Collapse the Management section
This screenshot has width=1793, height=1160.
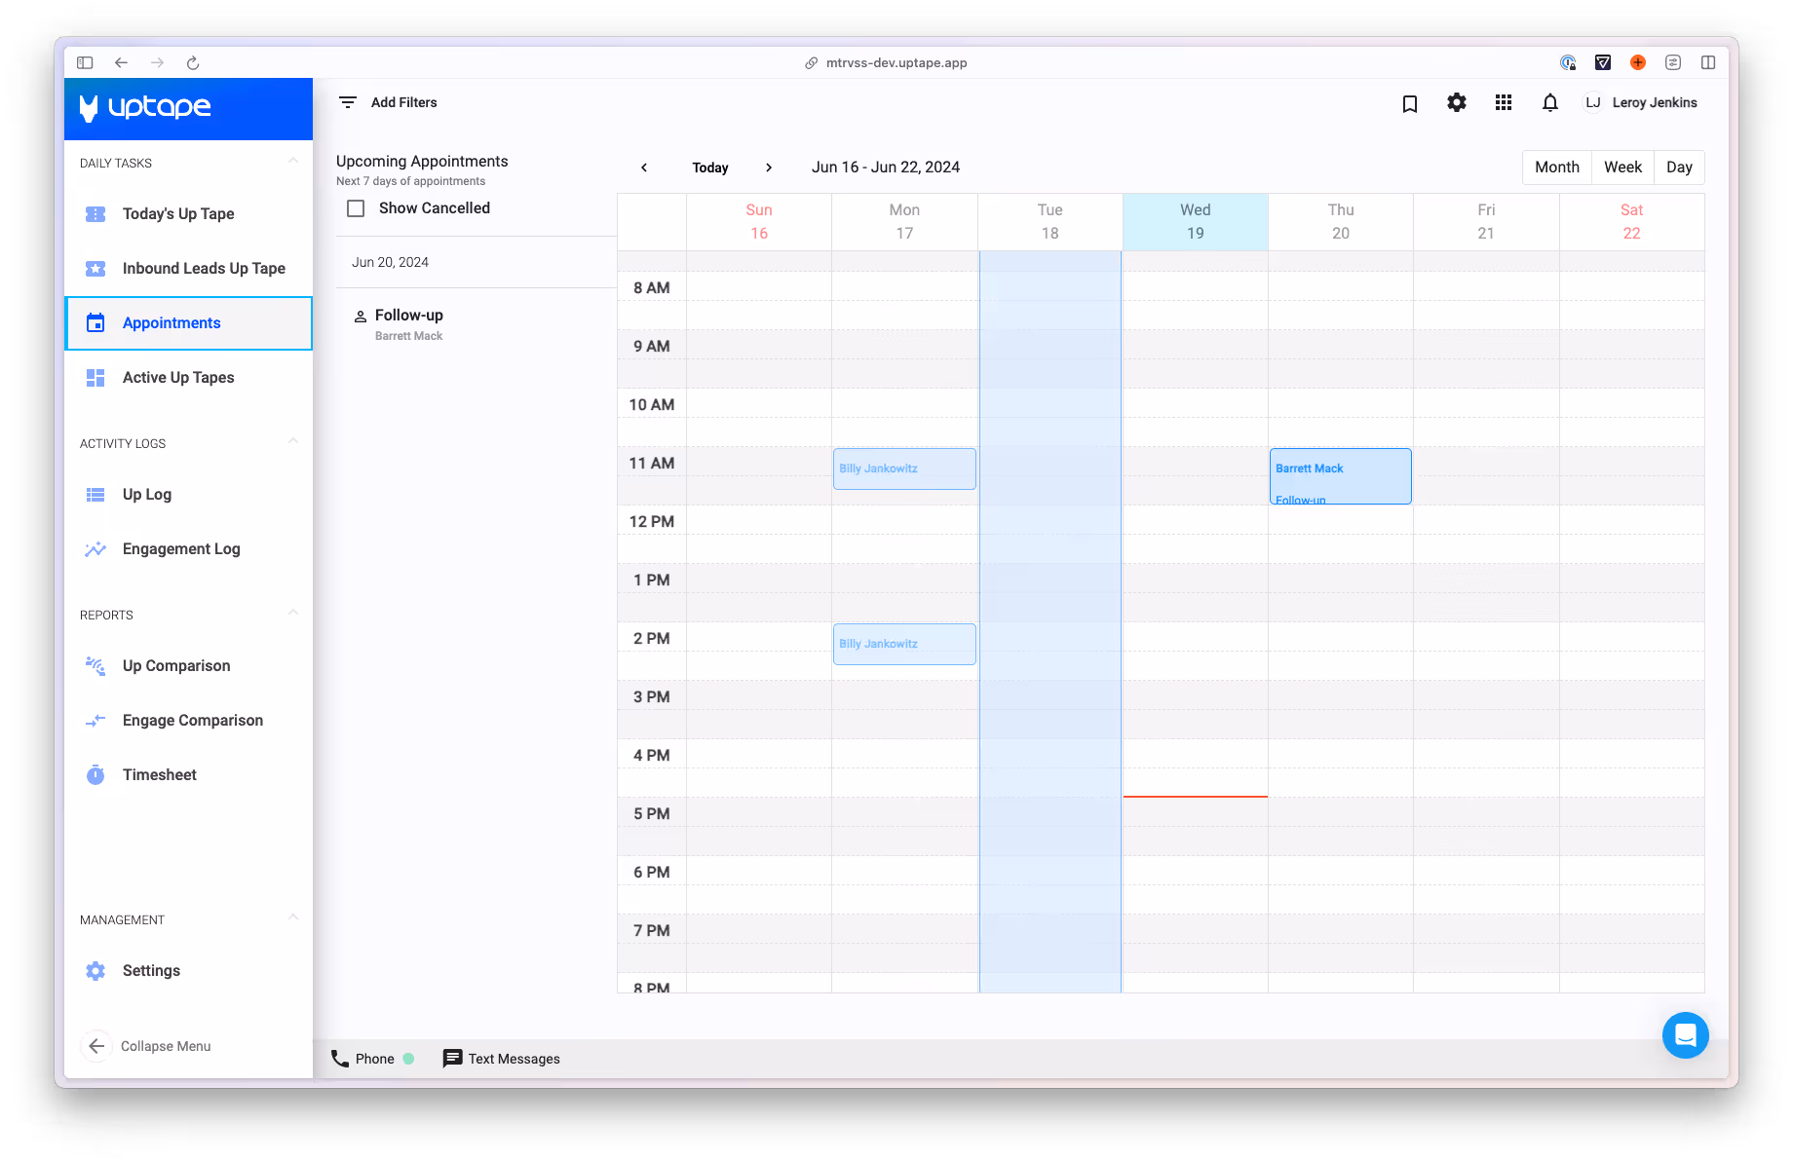[x=293, y=917]
